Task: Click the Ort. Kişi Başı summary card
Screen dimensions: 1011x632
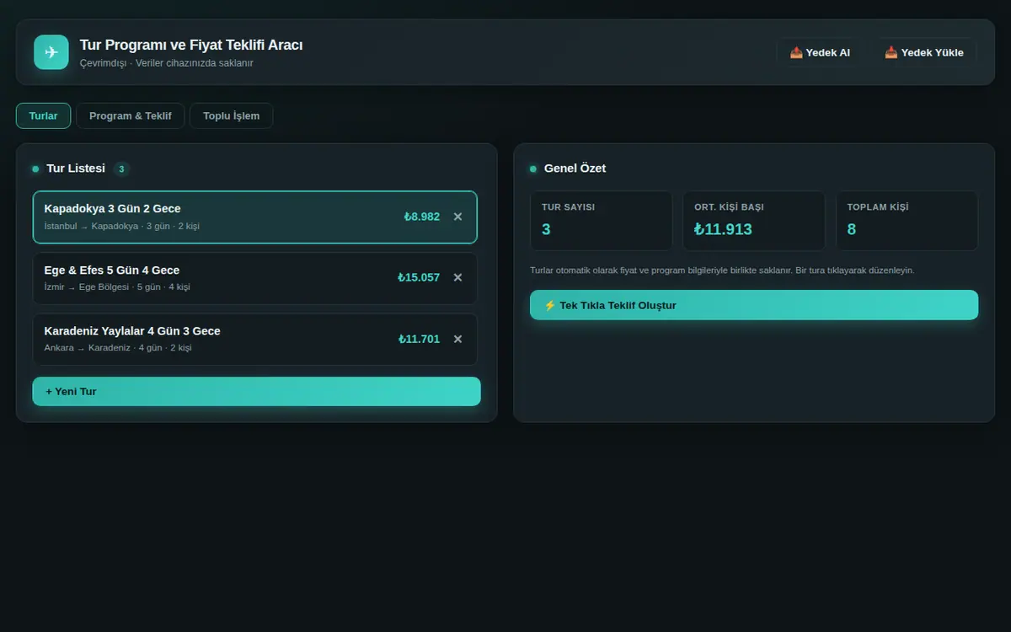Action: coord(754,221)
